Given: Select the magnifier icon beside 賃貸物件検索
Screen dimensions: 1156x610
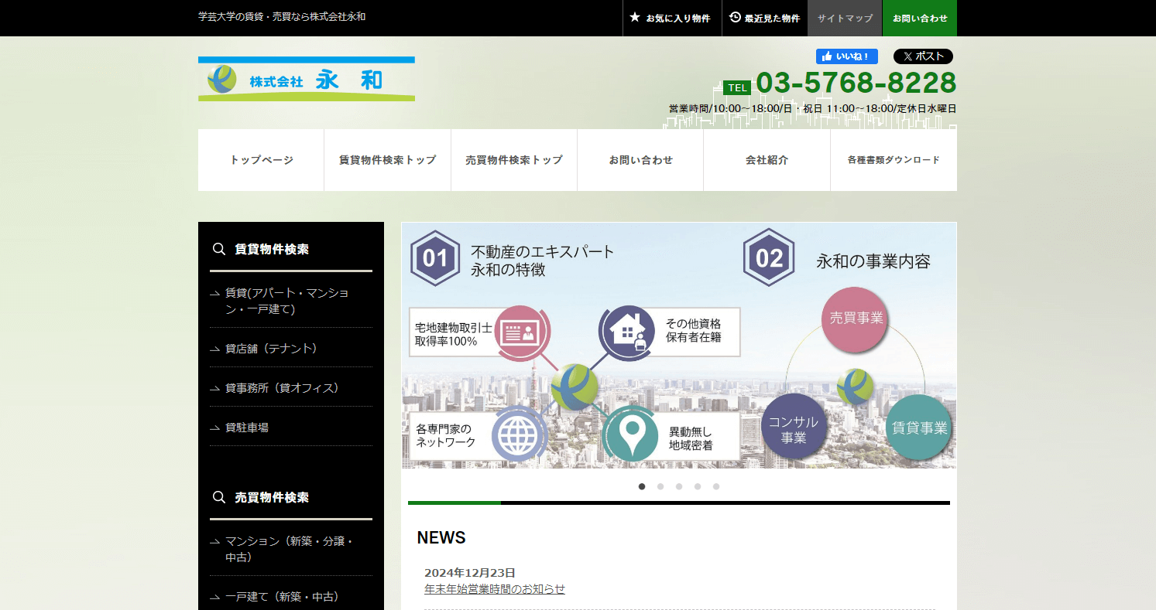Looking at the screenshot, I should (218, 248).
